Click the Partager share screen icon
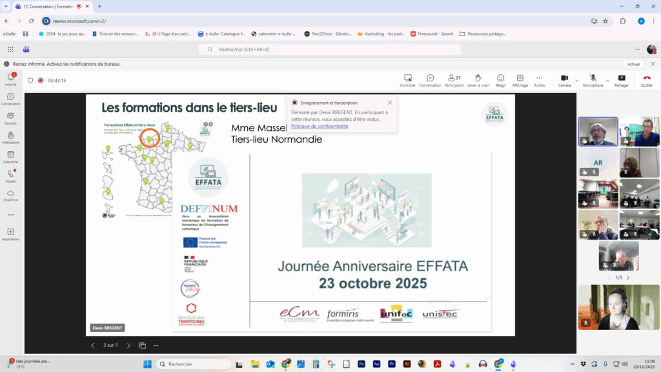Viewport: 661px width, 372px height. pyautogui.click(x=622, y=80)
